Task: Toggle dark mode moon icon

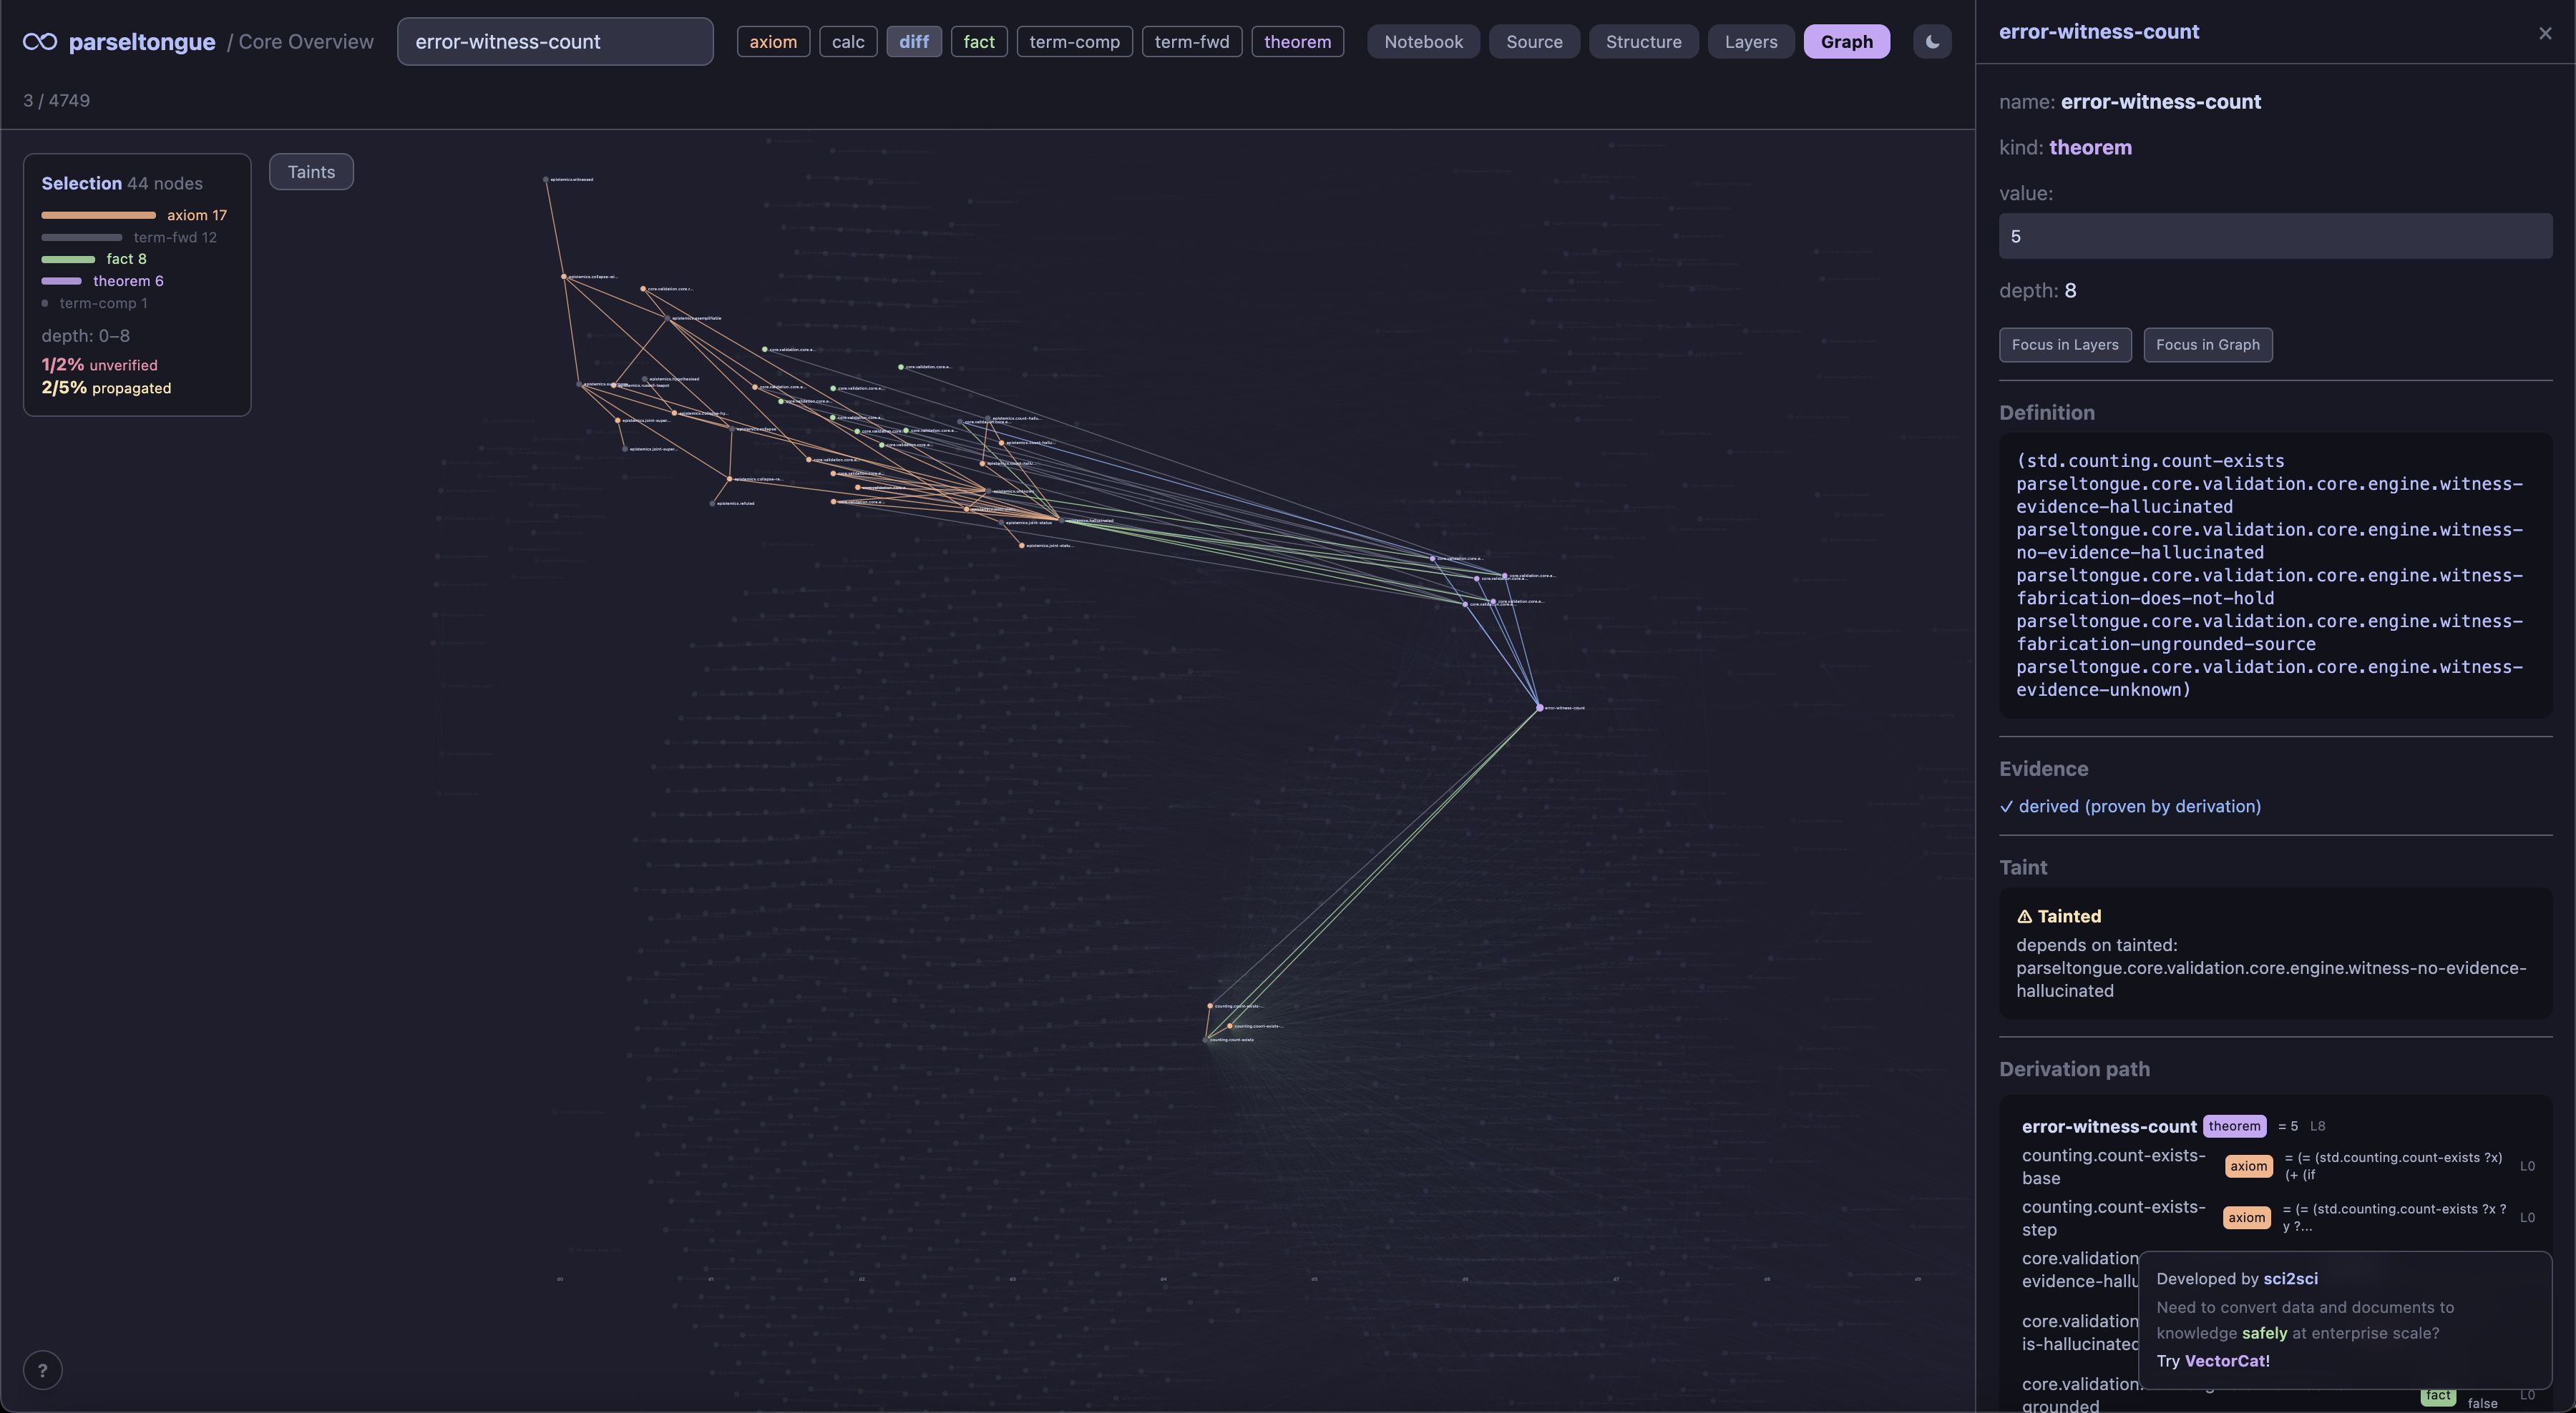Action: click(1932, 42)
